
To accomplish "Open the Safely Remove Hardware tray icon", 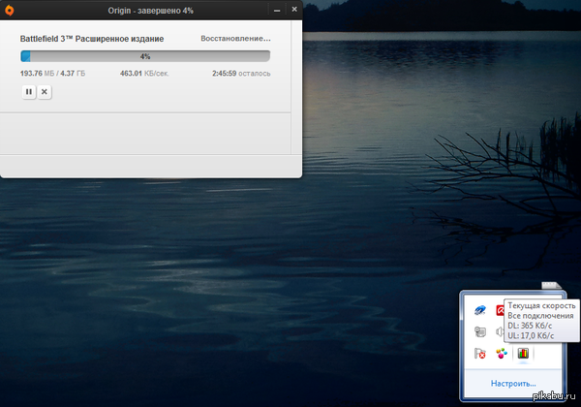I will point(479,331).
